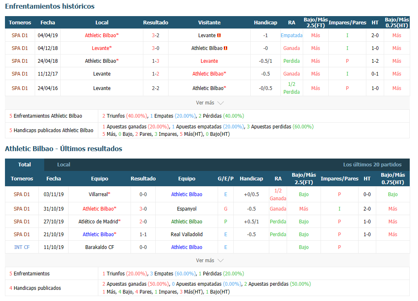The height and width of the screenshot is (301, 418).
Task: Click the red card icon beside Athletic Bilbao, 04/12/18 match
Action: click(x=226, y=48)
